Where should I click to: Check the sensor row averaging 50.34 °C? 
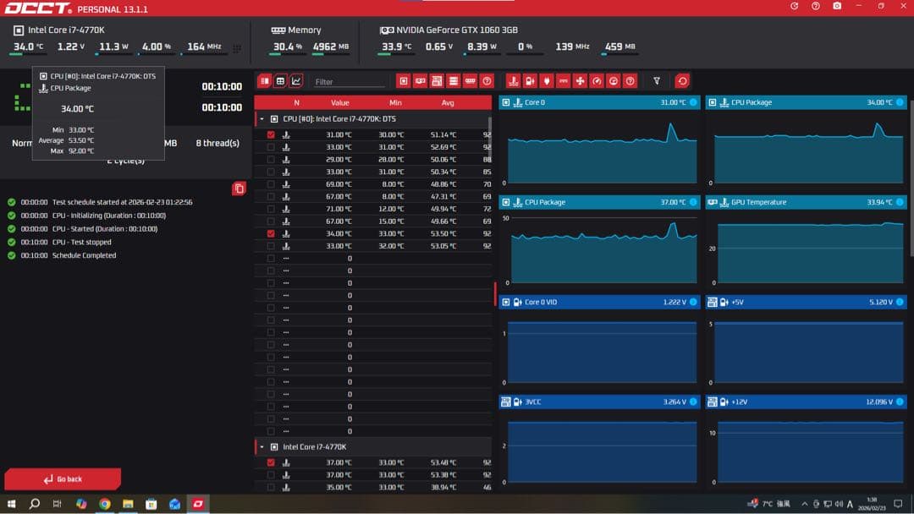coord(271,172)
